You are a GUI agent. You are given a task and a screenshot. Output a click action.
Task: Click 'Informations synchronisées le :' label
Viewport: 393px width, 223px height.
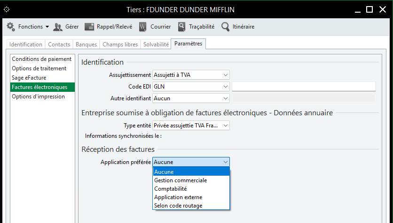123,136
